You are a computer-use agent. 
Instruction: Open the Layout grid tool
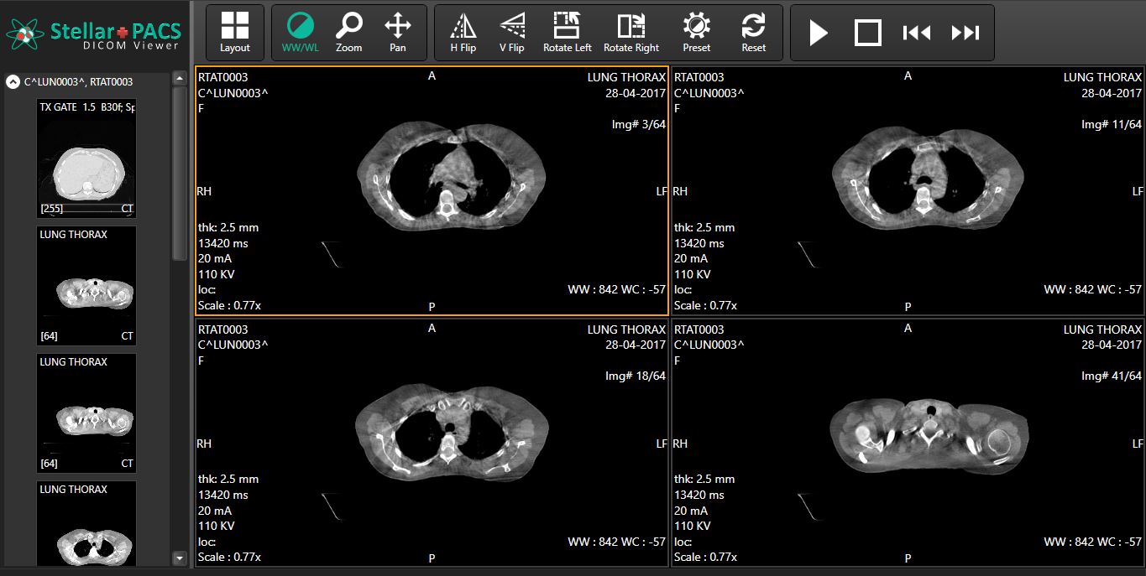(x=235, y=33)
